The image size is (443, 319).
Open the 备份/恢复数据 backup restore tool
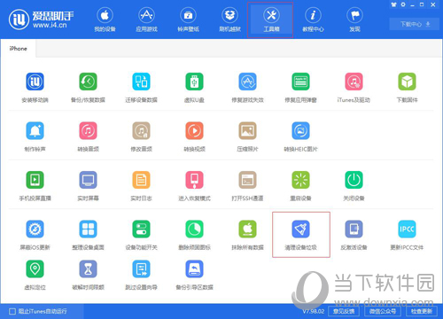click(x=88, y=88)
